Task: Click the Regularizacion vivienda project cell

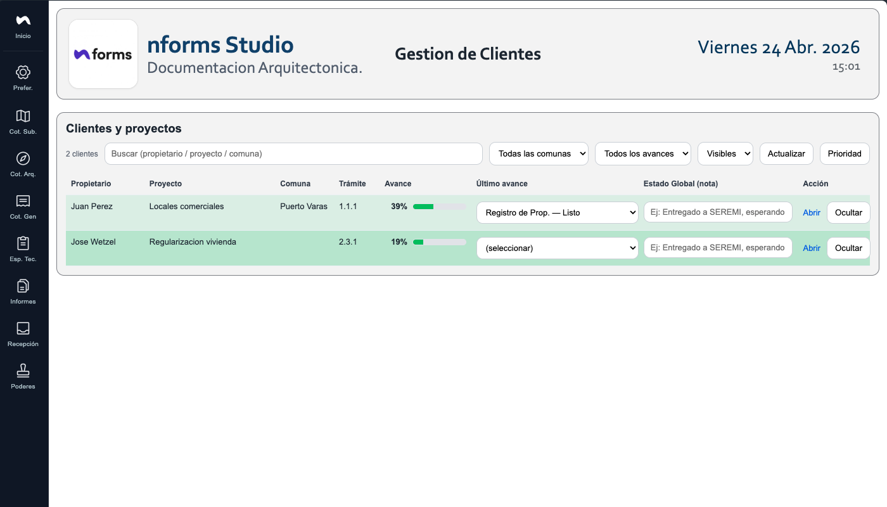Action: (x=193, y=242)
